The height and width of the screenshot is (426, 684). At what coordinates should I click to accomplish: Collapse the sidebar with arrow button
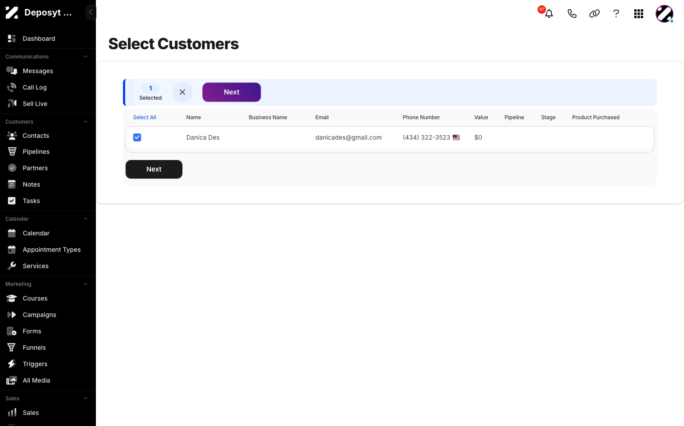point(91,12)
